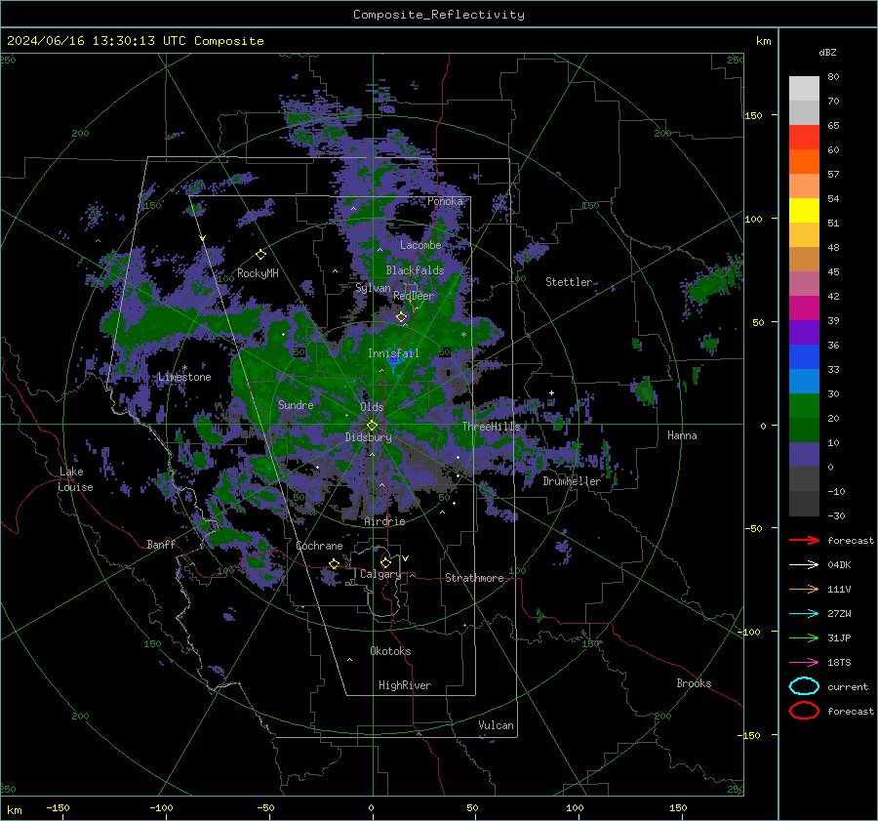Click the Drumheller city label

point(572,481)
